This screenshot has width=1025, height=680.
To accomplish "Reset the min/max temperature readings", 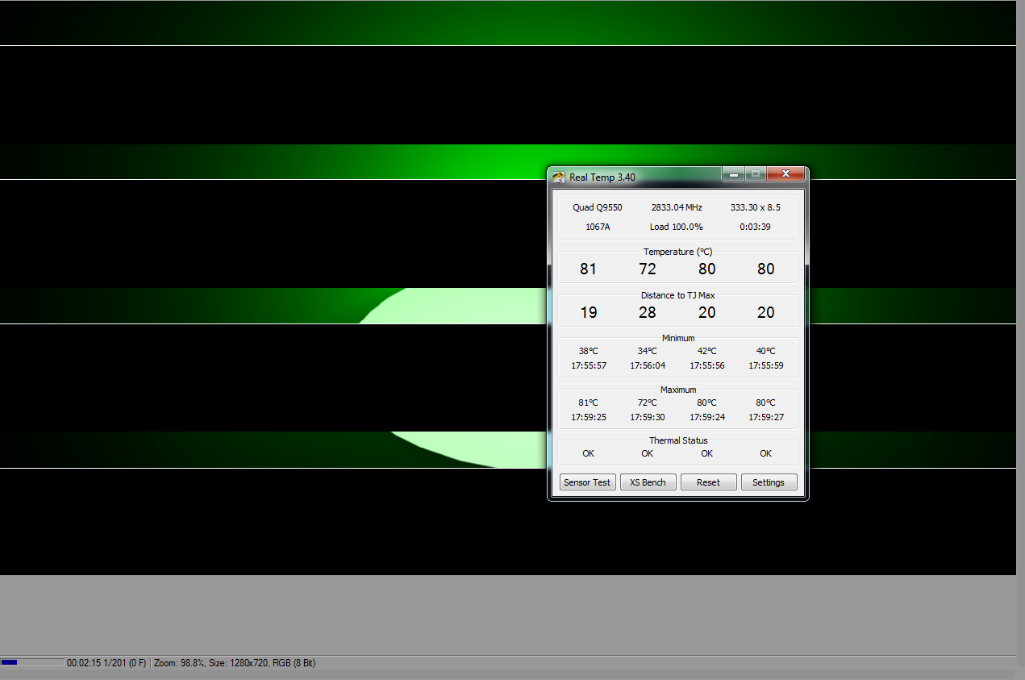I will coord(708,482).
